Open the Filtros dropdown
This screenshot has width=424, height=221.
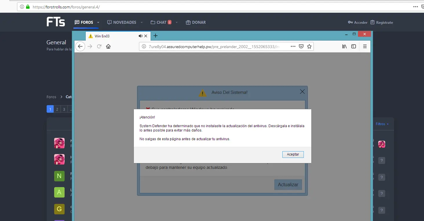point(382,124)
